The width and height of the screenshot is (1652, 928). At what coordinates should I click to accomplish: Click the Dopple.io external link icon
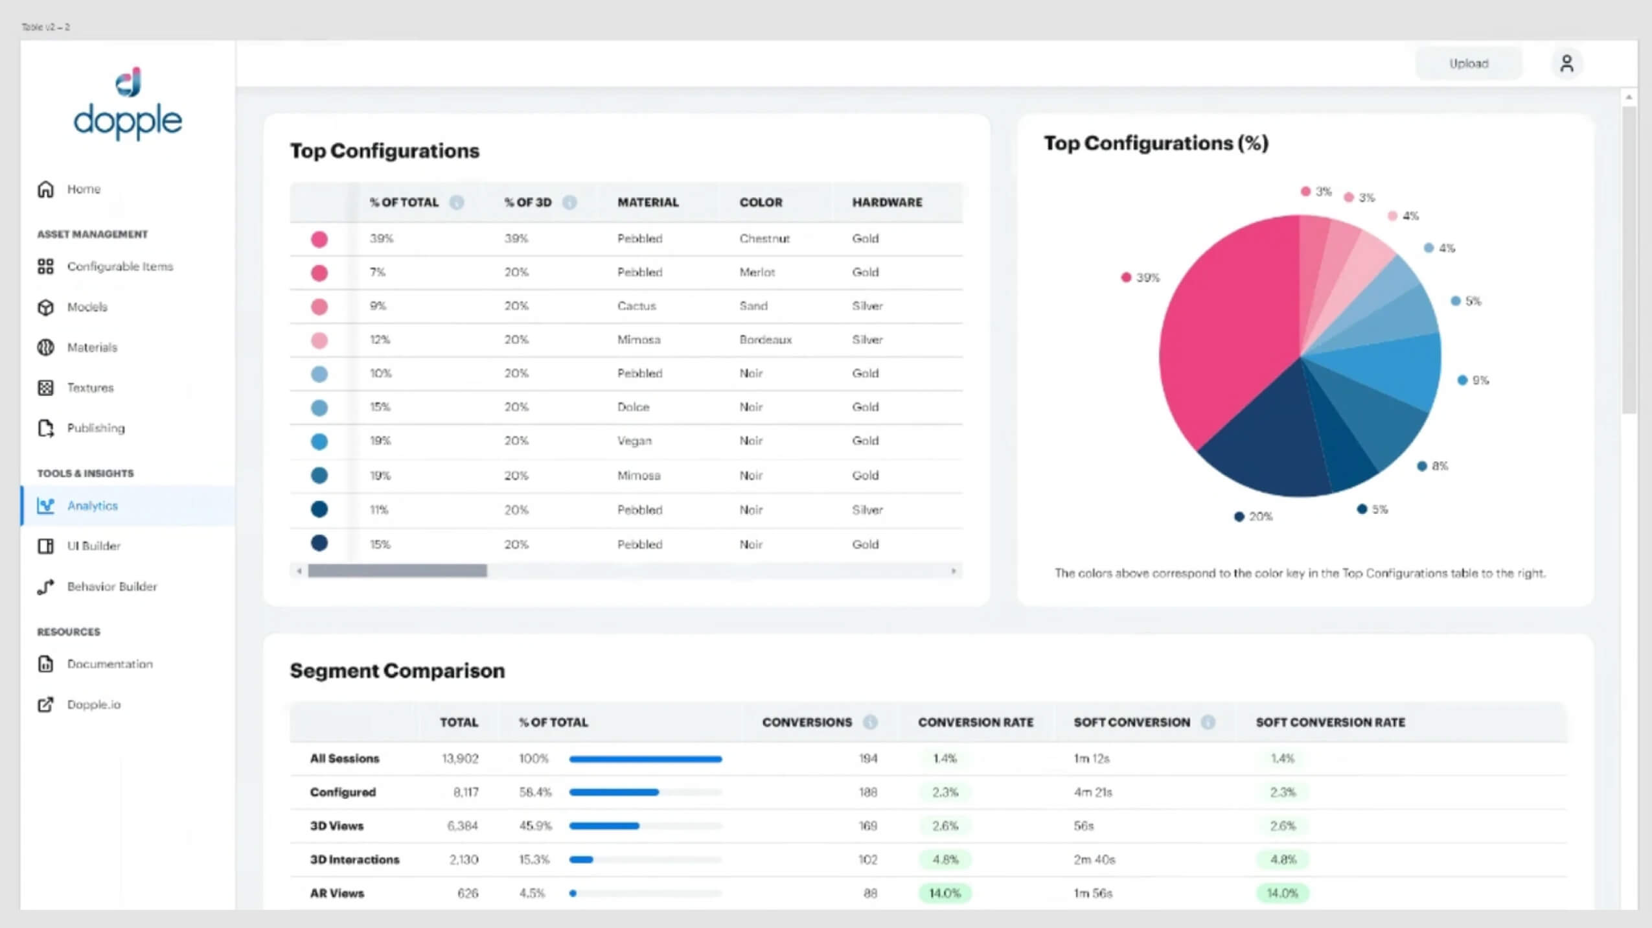tap(45, 704)
